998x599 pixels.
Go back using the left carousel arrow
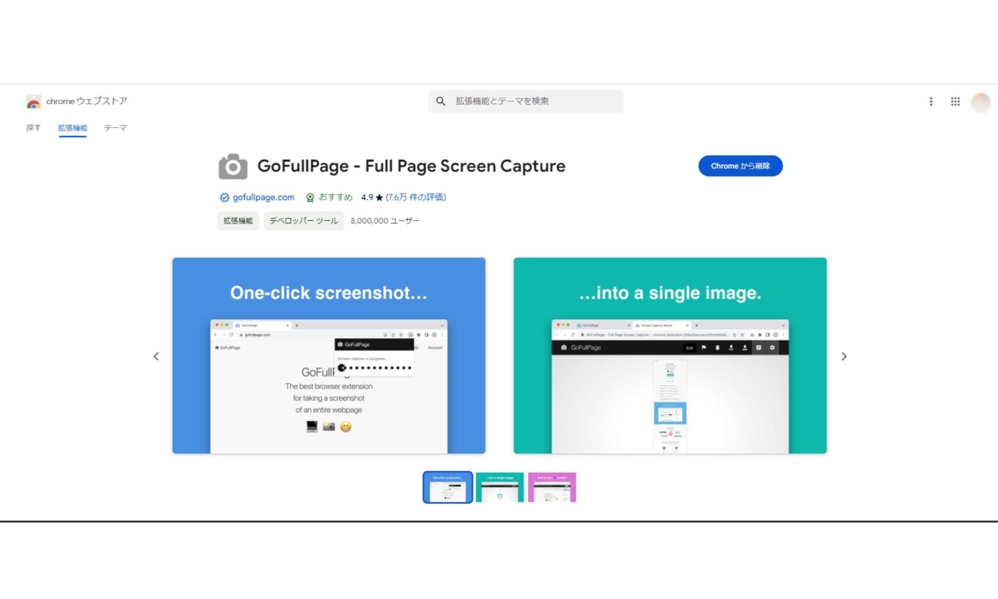(156, 356)
